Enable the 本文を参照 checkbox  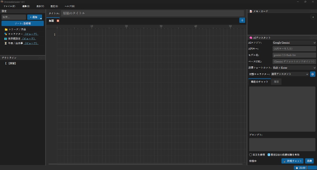click(x=250, y=155)
